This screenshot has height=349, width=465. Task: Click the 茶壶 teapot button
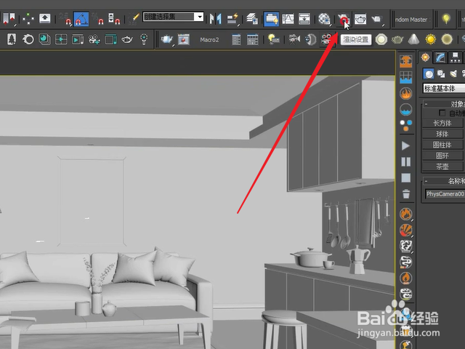point(442,167)
